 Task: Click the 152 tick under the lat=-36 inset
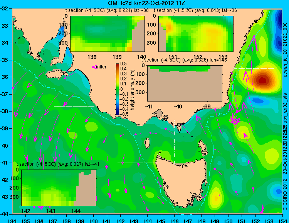(198, 57)
